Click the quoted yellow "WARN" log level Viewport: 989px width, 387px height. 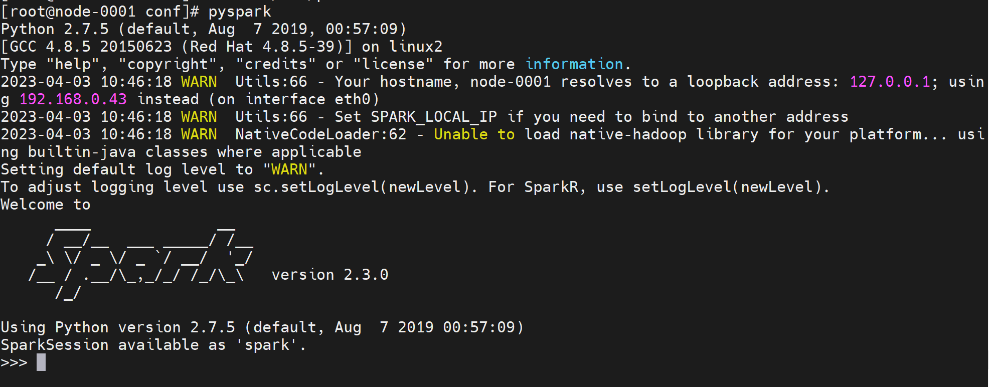click(x=289, y=169)
